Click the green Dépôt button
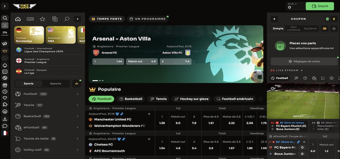Viewport: 340px width, 159px height. click(x=320, y=6)
